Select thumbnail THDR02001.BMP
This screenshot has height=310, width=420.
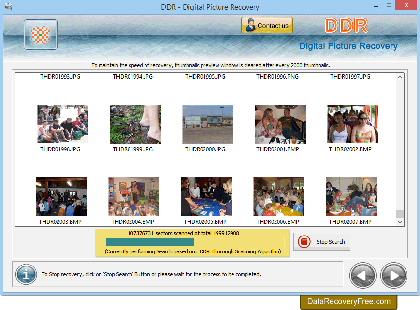[280, 124]
